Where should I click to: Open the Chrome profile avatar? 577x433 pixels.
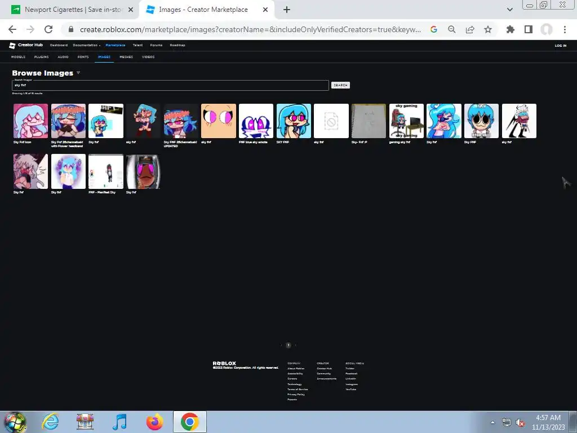tap(547, 29)
